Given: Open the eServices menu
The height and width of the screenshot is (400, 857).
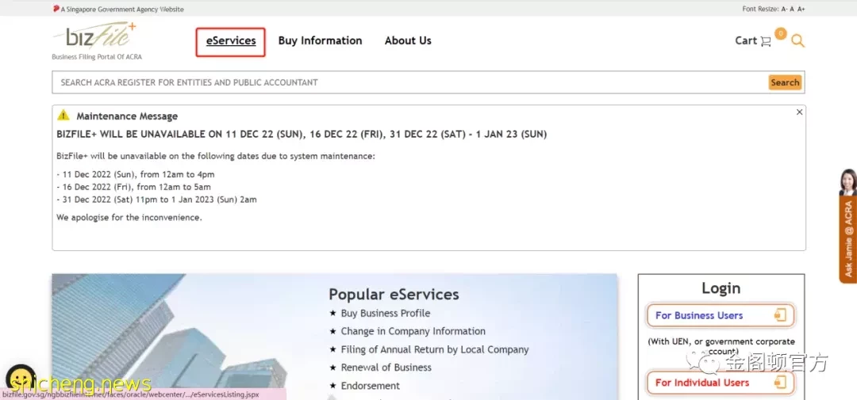Looking at the screenshot, I should coord(231,41).
